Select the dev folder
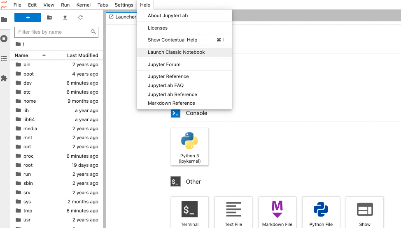401x228 pixels. point(56,83)
